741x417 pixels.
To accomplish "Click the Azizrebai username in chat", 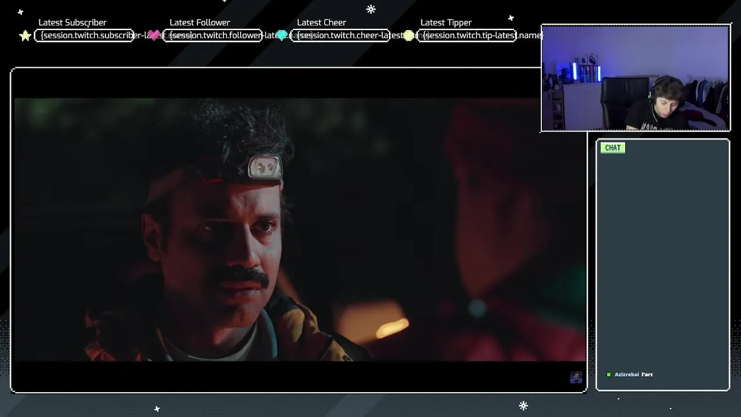I will tap(627, 375).
